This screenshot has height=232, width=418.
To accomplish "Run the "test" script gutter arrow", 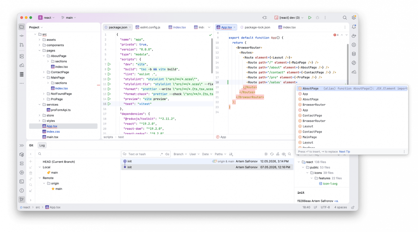I will tap(109, 104).
